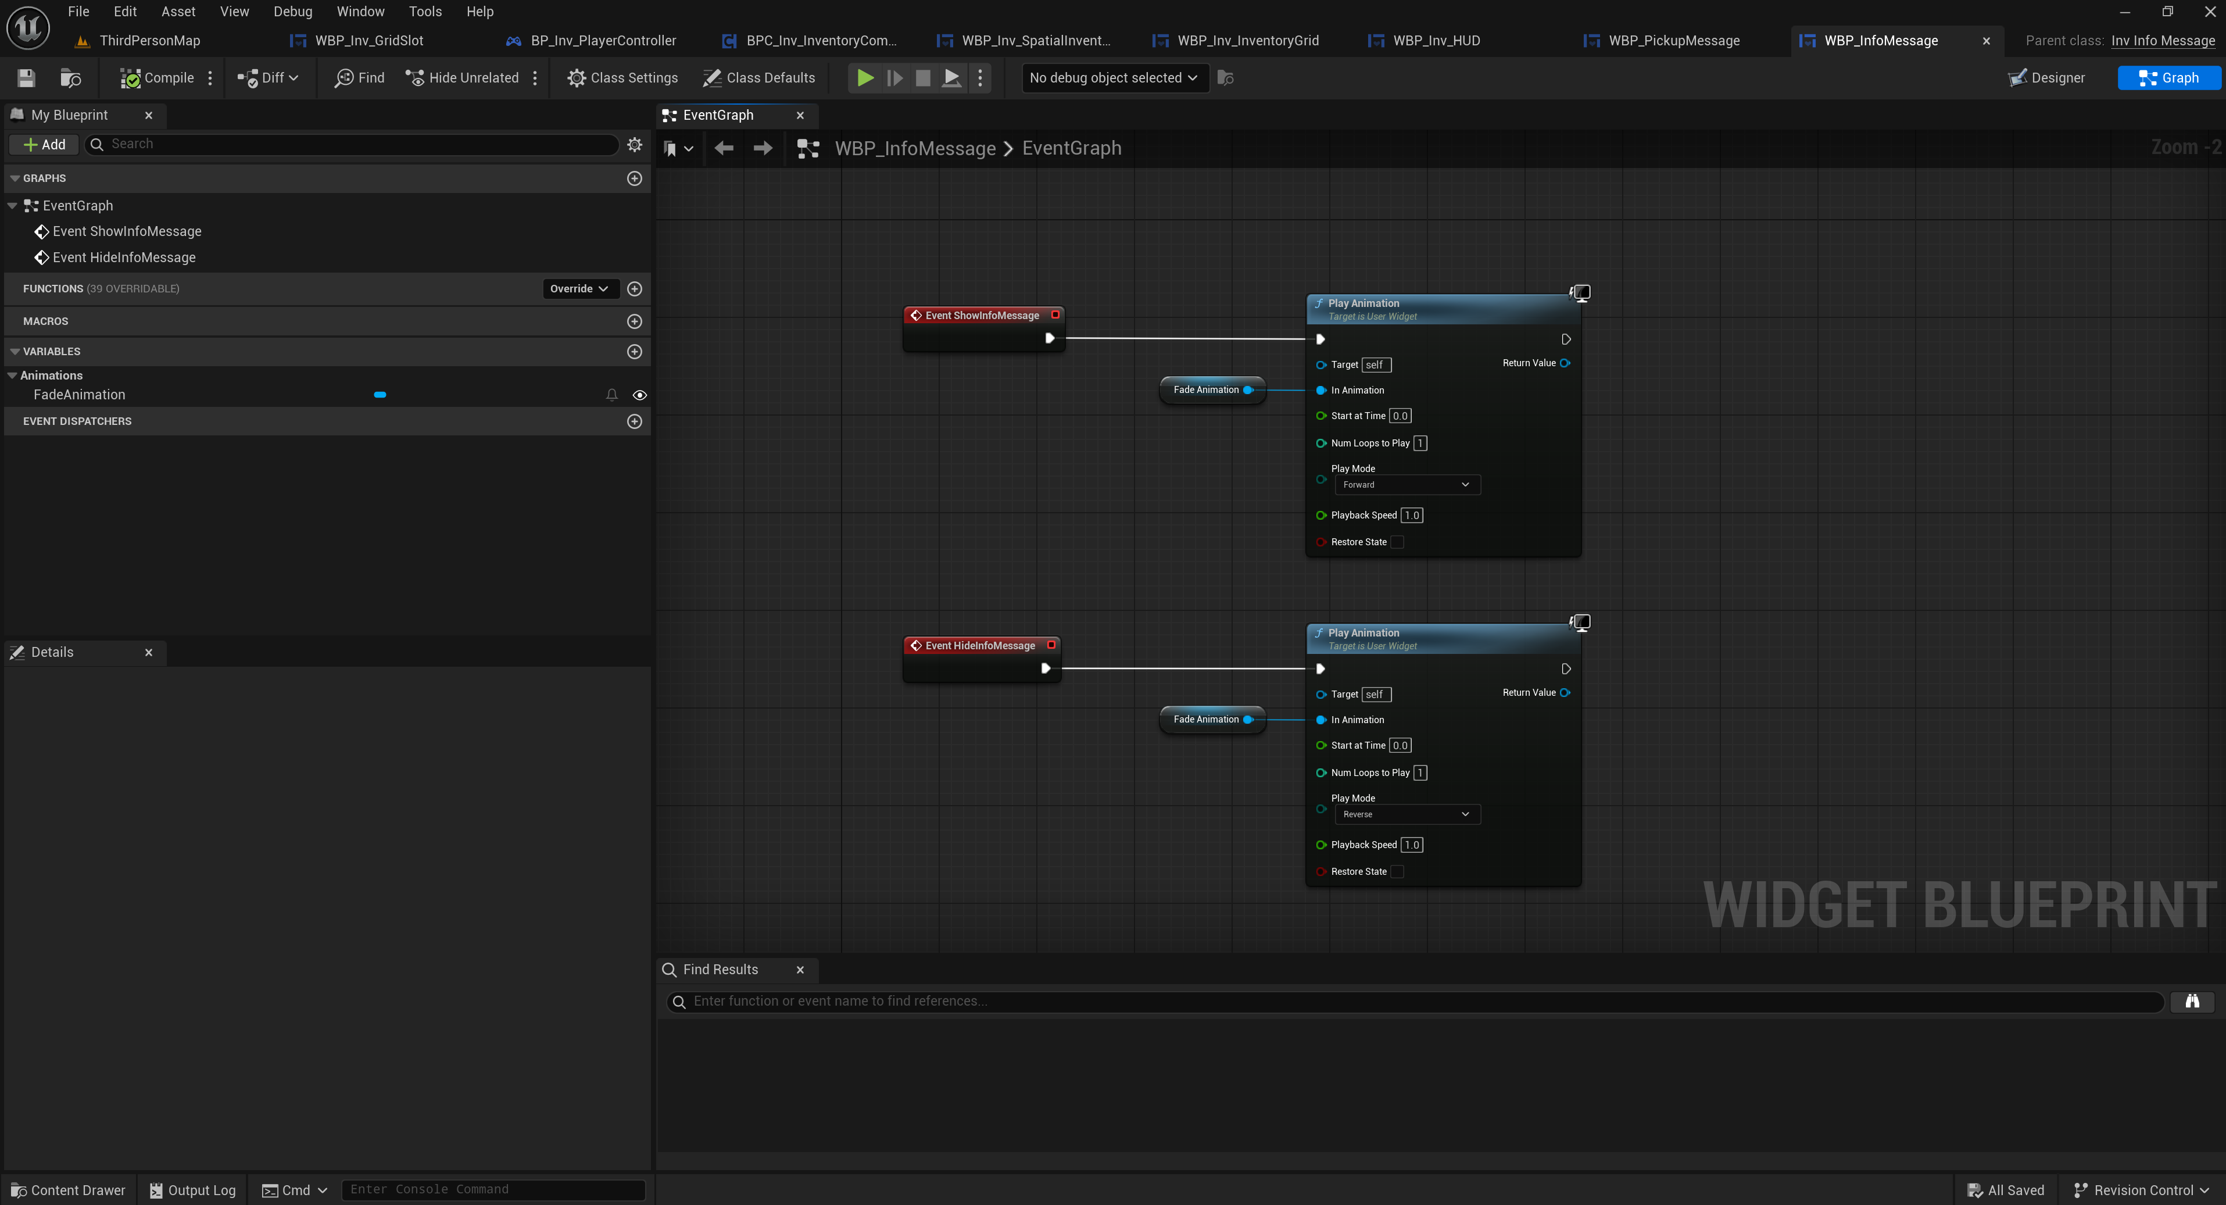The height and width of the screenshot is (1205, 2226).
Task: Toggle FadeAnimation variable eye visibility
Action: 639,395
